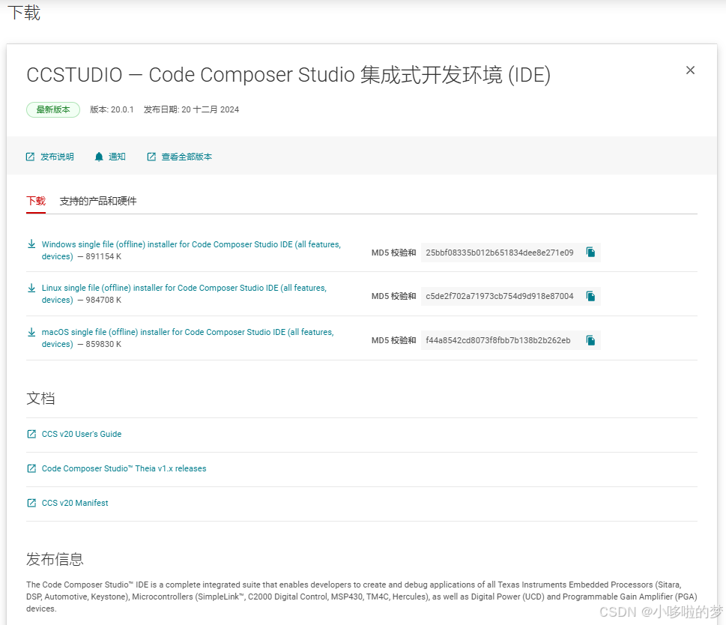Click the MD5 校验和 label in the macOS row
The image size is (726, 625).
tap(393, 340)
